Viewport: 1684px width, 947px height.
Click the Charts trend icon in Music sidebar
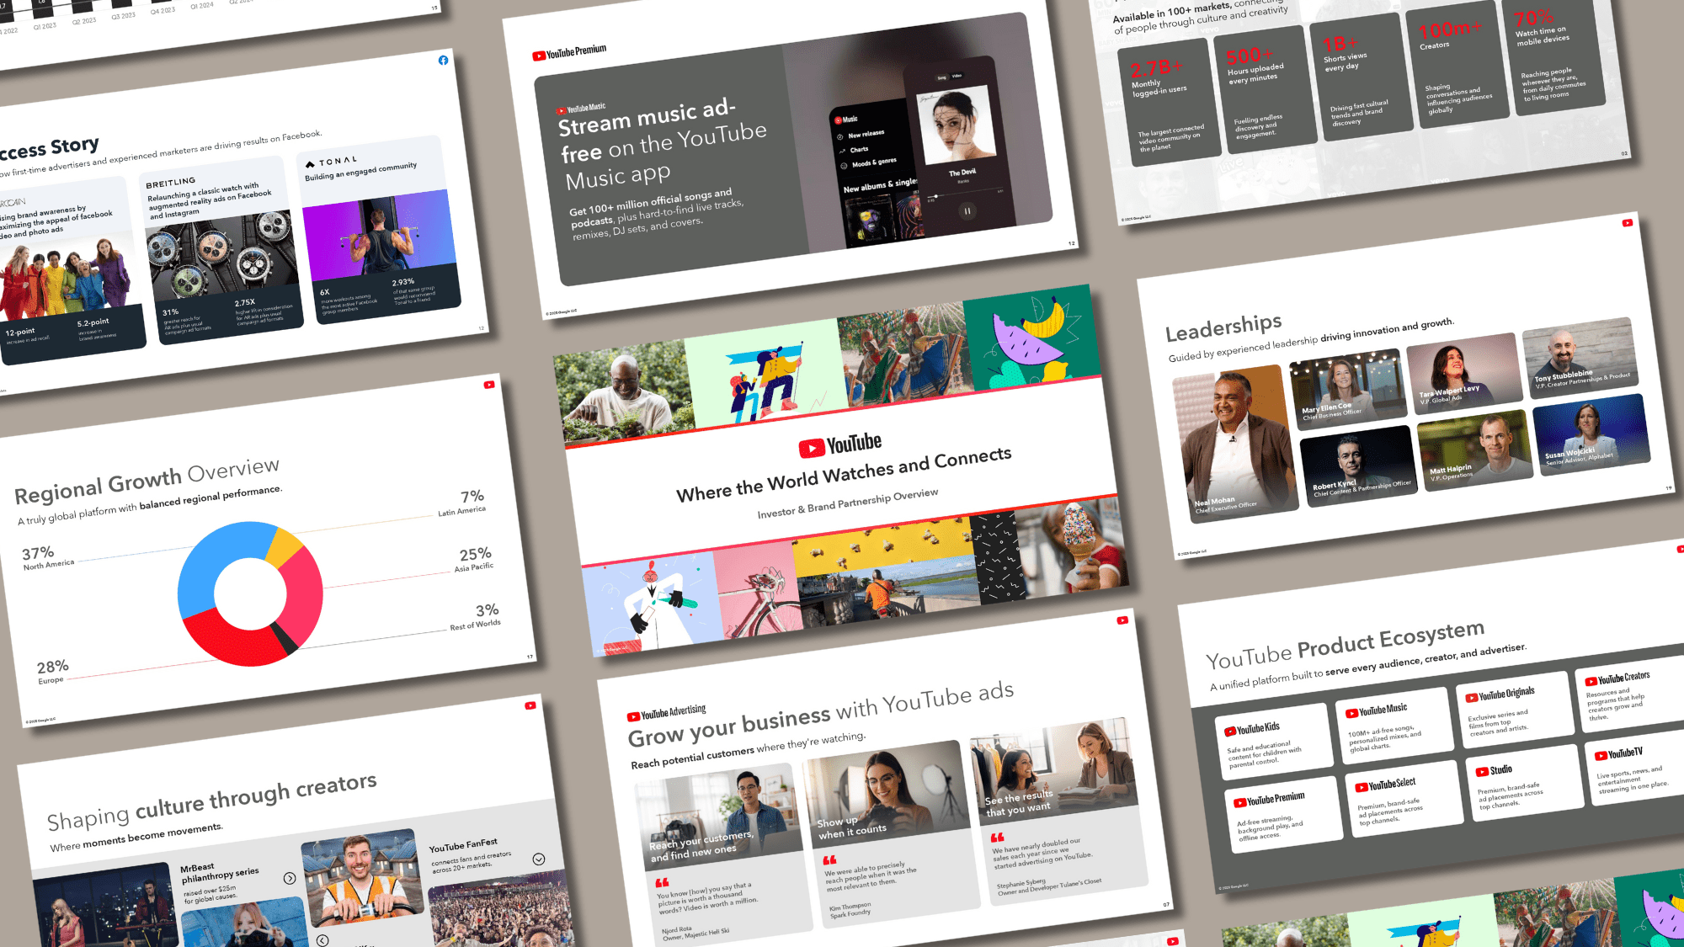(842, 151)
